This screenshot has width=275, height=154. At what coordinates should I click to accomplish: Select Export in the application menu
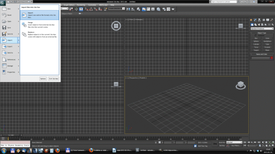(10, 47)
